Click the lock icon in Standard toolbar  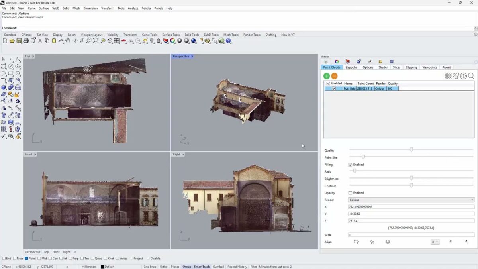click(x=159, y=41)
